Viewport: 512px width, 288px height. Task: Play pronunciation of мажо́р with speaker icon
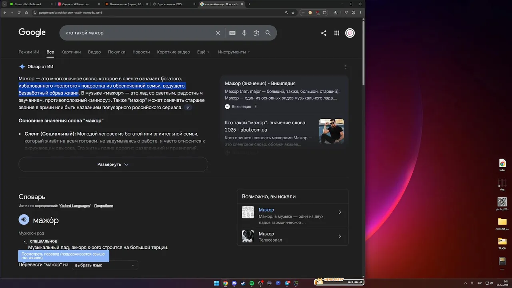(x=24, y=220)
